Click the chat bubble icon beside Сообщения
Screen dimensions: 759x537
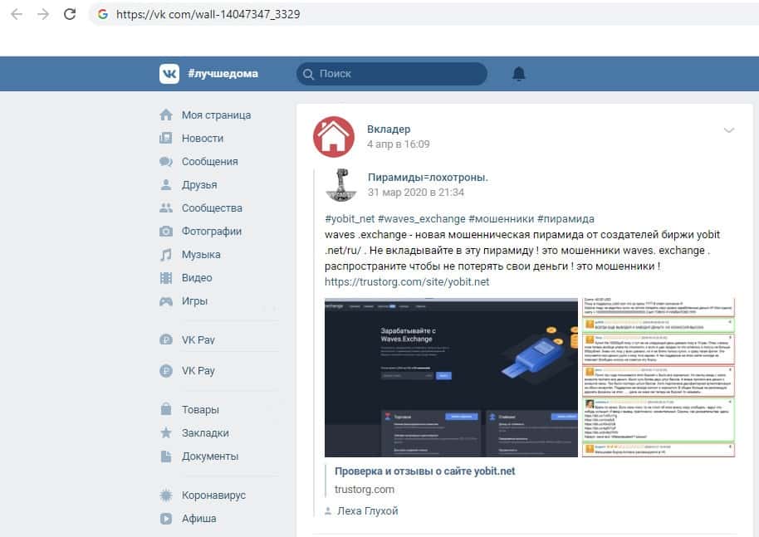[166, 162]
